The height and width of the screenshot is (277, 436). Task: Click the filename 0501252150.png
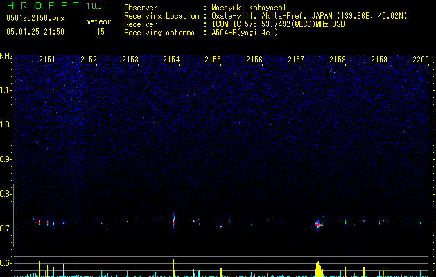click(x=35, y=18)
